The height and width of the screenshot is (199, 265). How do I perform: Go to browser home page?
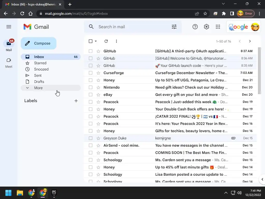click(x=31, y=13)
